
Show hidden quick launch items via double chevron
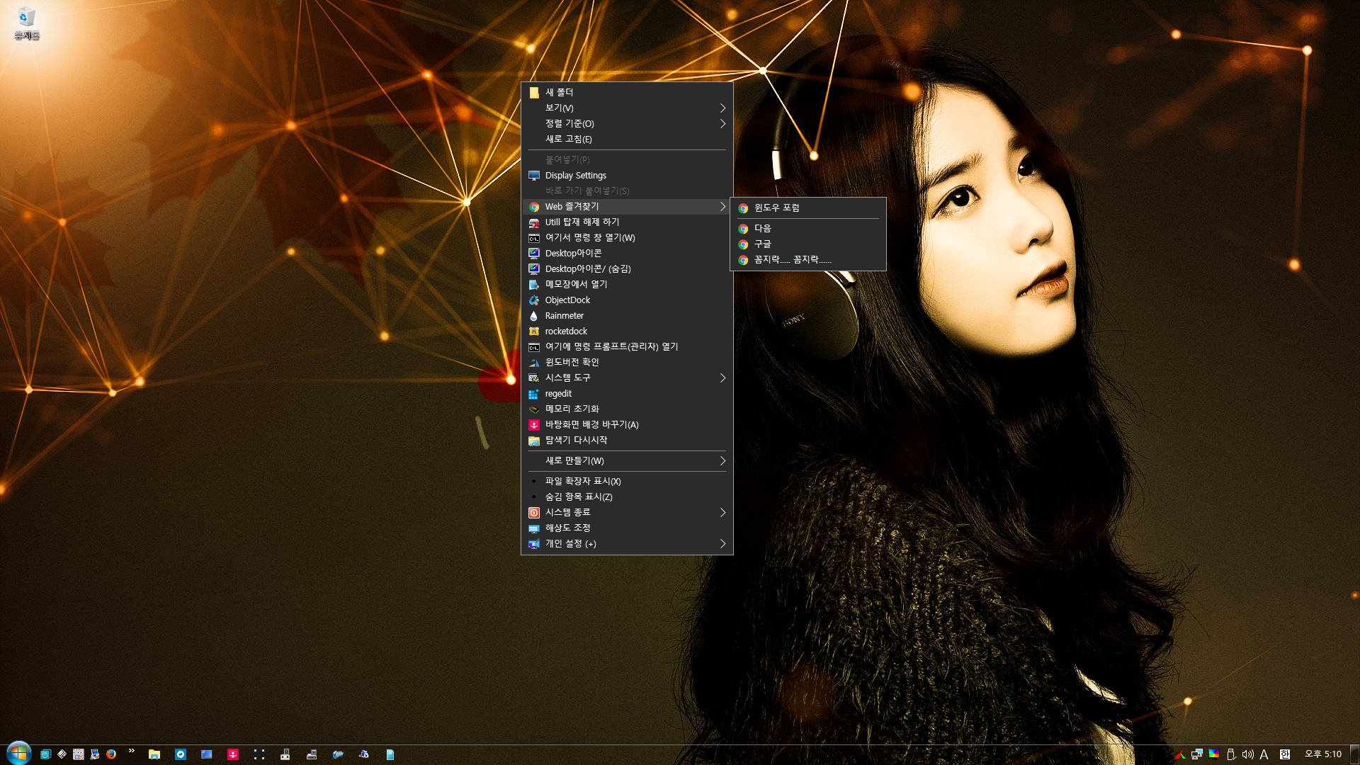[x=131, y=751]
